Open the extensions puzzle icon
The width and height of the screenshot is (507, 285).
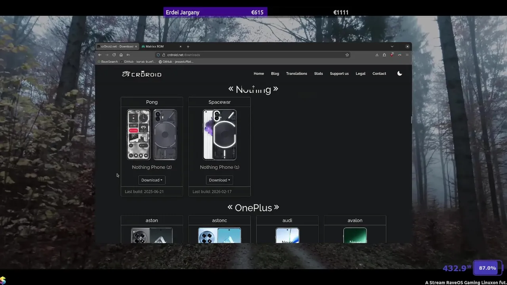384,55
